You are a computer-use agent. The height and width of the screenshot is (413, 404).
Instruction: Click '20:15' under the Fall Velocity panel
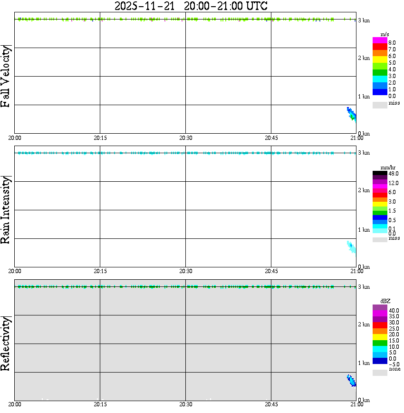coord(100,138)
